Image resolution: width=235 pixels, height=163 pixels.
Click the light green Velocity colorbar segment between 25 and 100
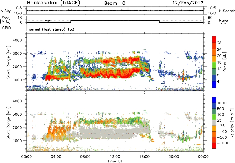tap(214, 117)
